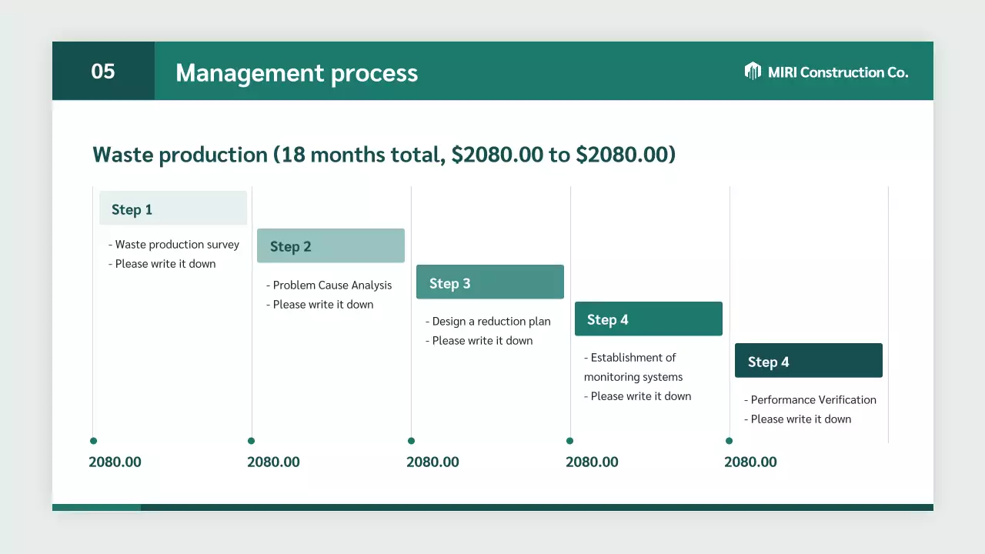This screenshot has width=985, height=554.
Task: Select the MIRI Construction Co. company name
Action: point(838,72)
